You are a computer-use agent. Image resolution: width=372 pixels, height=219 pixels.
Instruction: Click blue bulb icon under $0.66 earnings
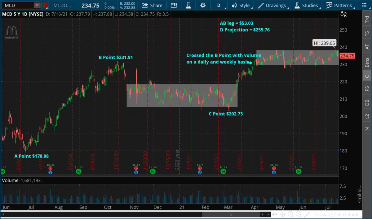coord(50,172)
